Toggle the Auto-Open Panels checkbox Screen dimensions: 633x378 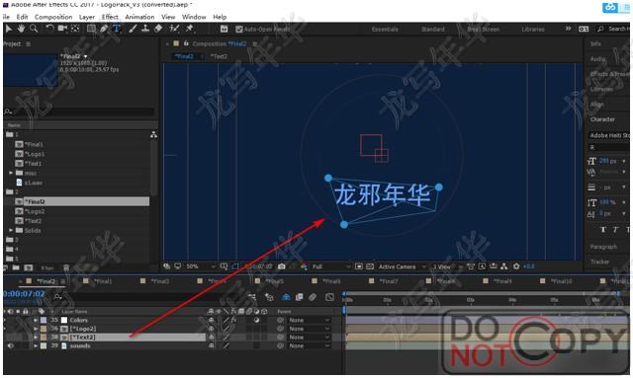[x=238, y=29]
